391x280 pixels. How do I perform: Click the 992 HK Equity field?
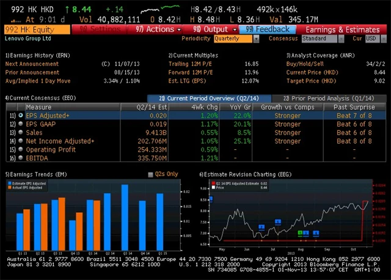point(37,30)
